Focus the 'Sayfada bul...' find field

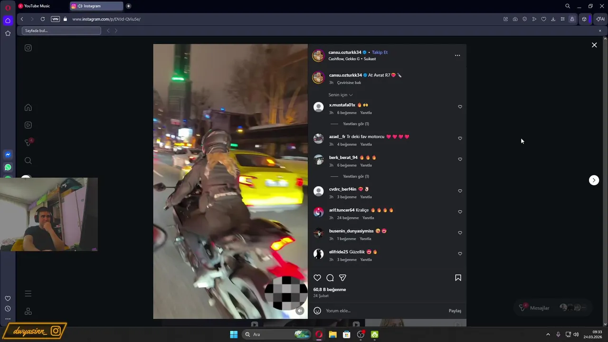pos(61,31)
